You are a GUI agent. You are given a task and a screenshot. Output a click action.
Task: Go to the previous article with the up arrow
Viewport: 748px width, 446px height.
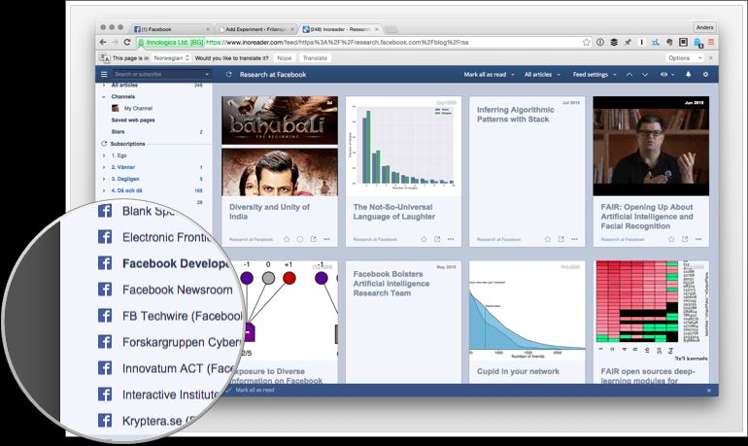(x=629, y=74)
